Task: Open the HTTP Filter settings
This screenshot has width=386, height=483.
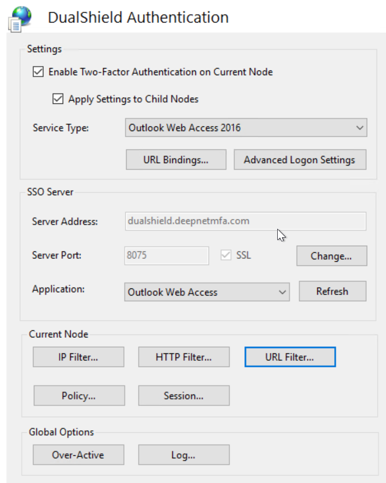Action: point(184,357)
